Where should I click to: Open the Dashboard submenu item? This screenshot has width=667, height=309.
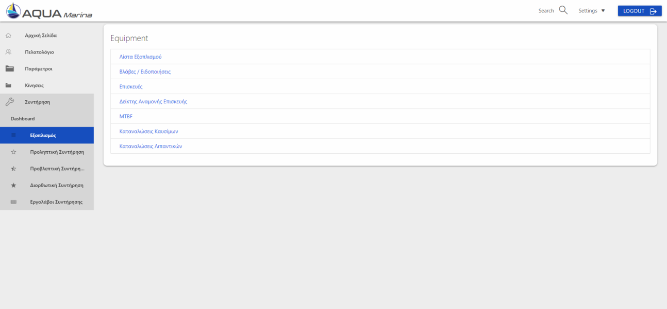pos(23,119)
